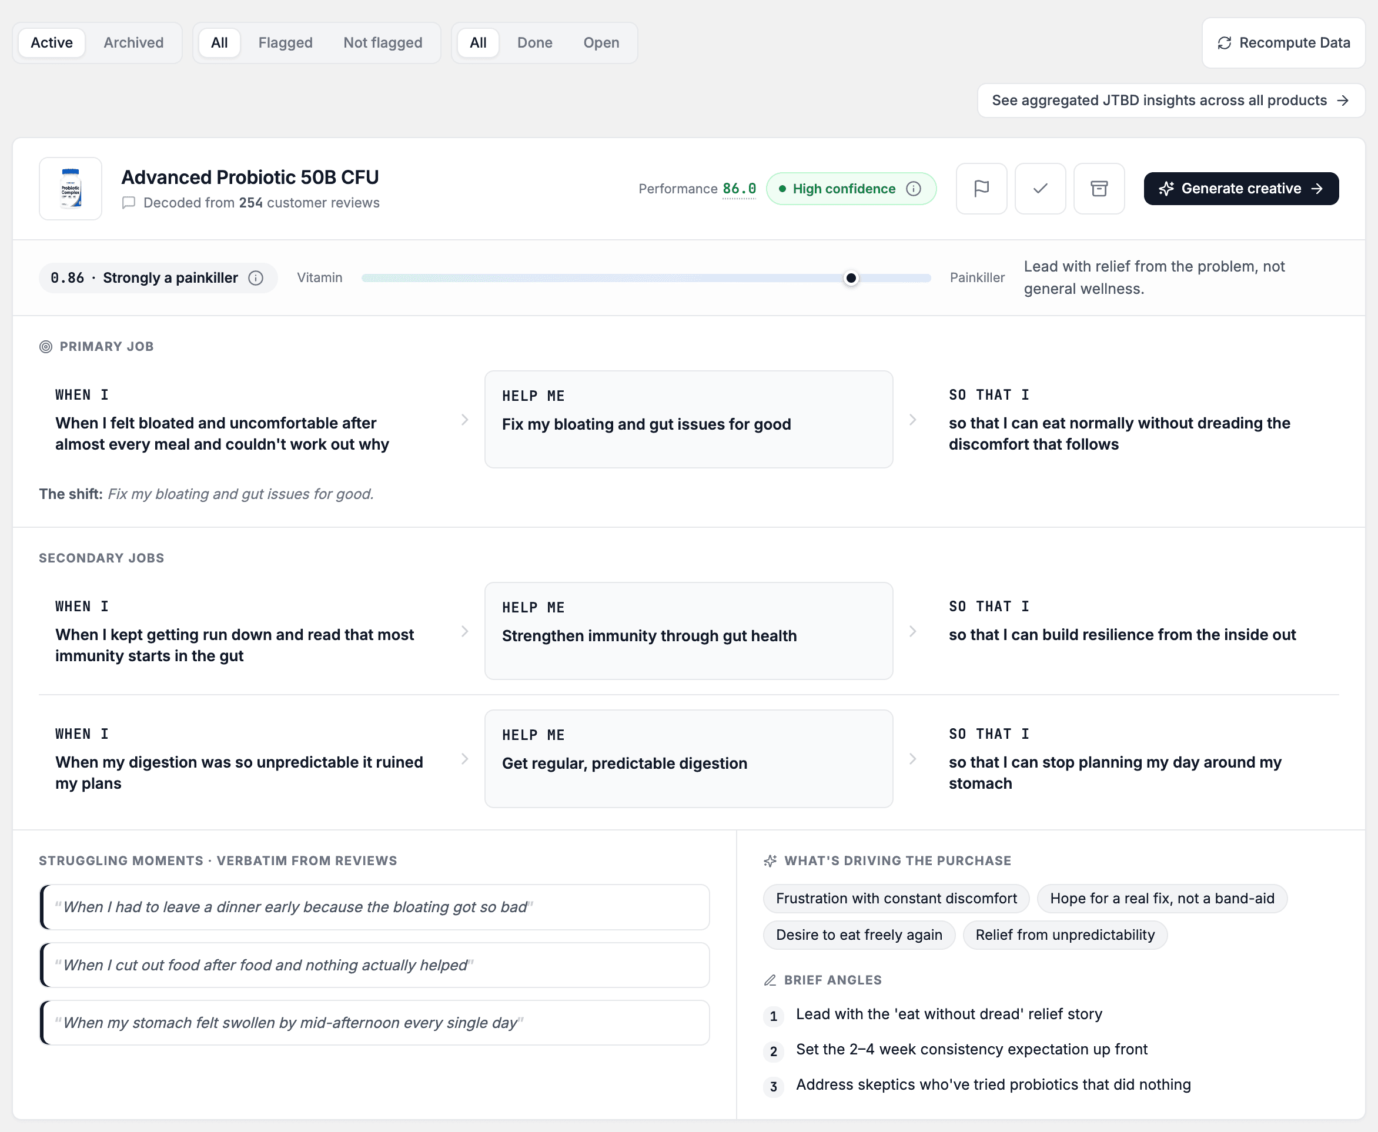Show only Open items
Viewport: 1378px width, 1132px height.
tap(601, 43)
